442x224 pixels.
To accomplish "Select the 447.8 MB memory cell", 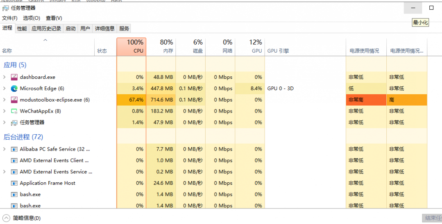I will point(161,89).
